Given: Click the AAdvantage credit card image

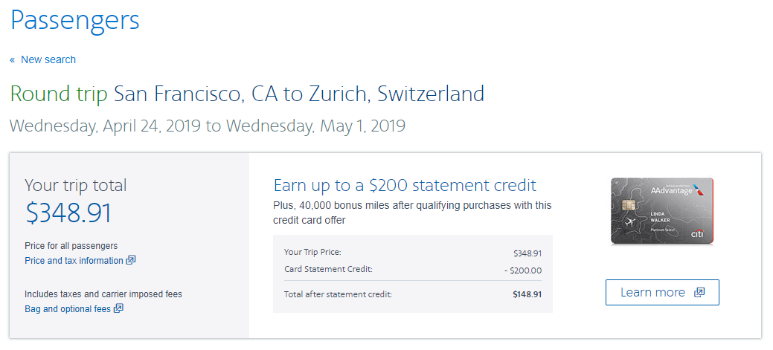Looking at the screenshot, I should tap(661, 211).
